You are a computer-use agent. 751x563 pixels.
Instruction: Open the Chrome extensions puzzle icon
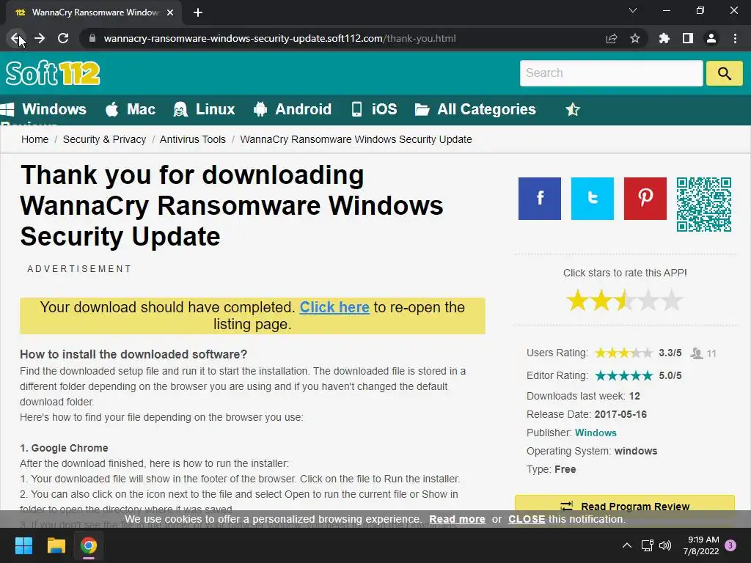pyautogui.click(x=664, y=38)
